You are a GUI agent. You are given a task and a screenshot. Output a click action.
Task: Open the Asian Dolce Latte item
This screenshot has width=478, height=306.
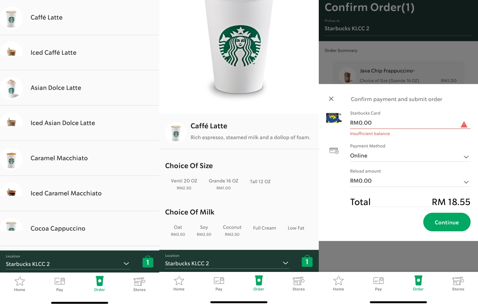(x=79, y=88)
